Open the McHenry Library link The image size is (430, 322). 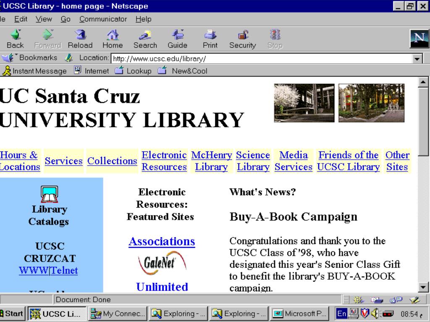click(x=212, y=161)
